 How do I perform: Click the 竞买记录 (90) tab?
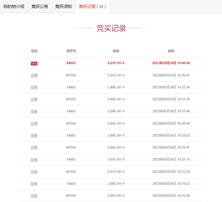point(92,6)
